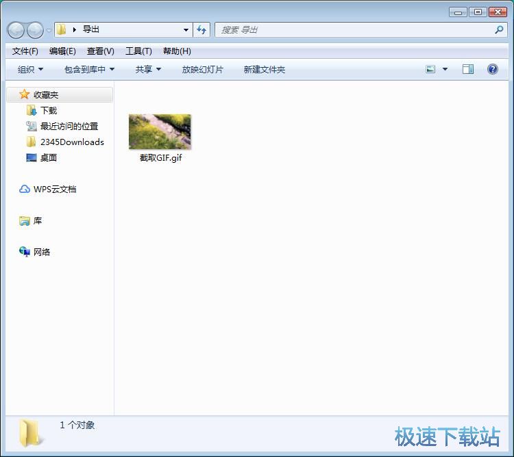Select 库 in the navigation pane
The width and height of the screenshot is (514, 457).
38,220
